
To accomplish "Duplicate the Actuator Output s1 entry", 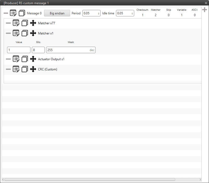I will point(25,59).
